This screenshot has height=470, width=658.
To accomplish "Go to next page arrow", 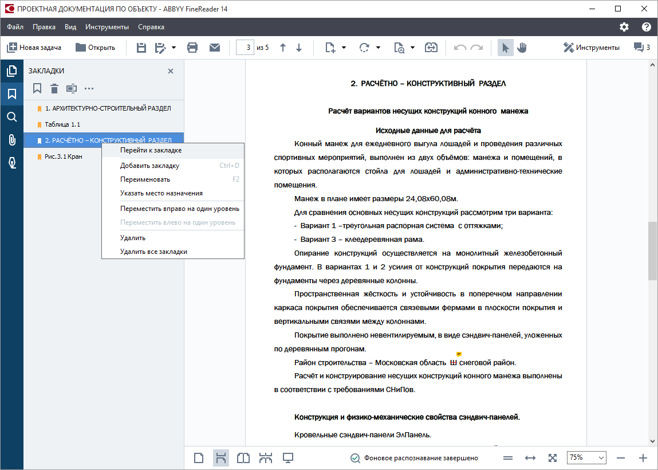I will (299, 48).
